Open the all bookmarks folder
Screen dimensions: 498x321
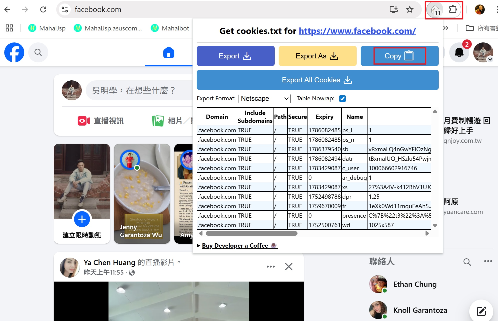[x=481, y=28]
